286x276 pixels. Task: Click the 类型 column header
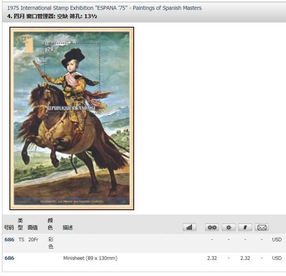(20, 224)
